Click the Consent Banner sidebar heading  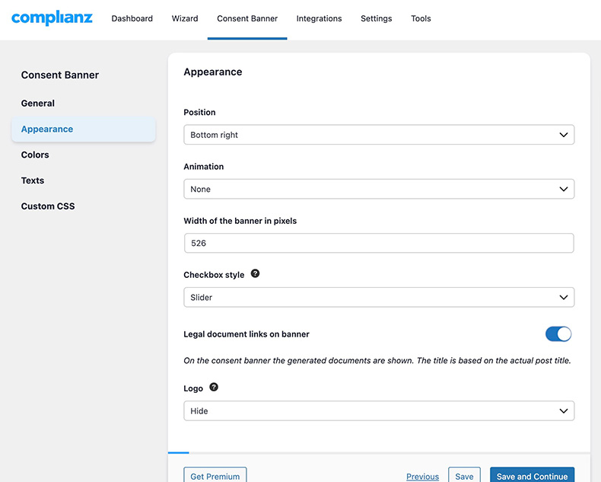(x=60, y=75)
